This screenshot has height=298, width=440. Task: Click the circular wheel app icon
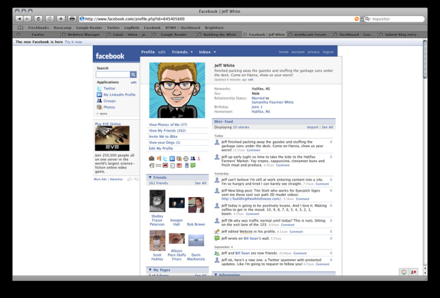tap(186, 158)
